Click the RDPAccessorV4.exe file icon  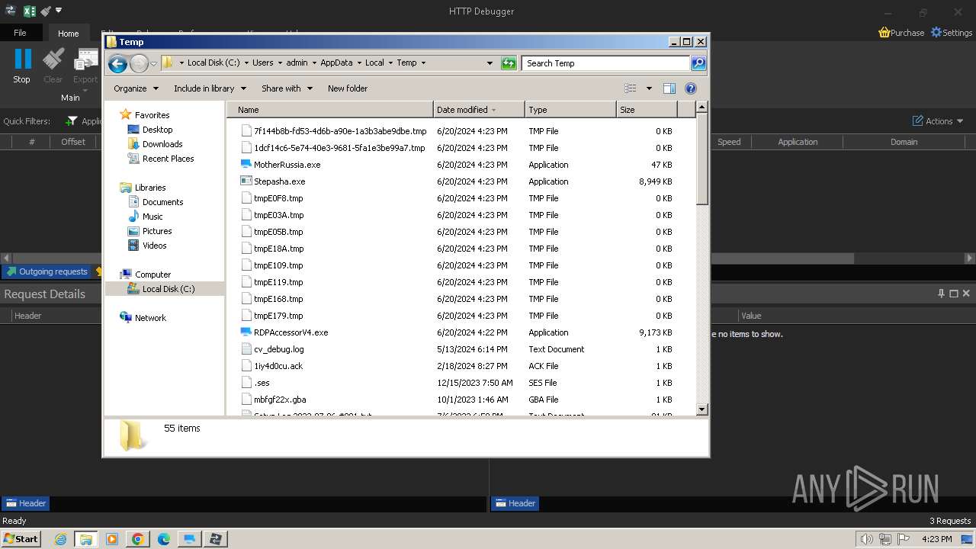[246, 332]
